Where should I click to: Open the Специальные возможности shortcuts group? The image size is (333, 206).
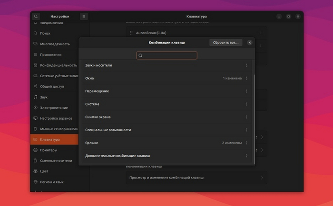pyautogui.click(x=166, y=130)
